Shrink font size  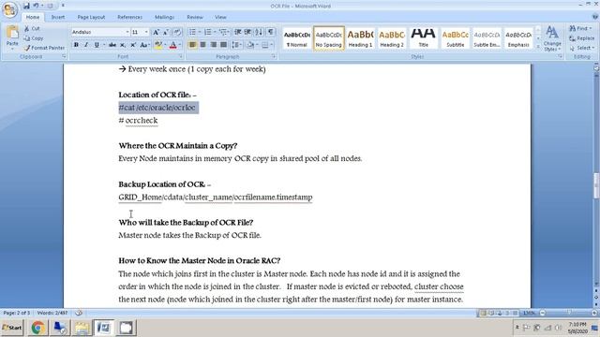[166, 32]
